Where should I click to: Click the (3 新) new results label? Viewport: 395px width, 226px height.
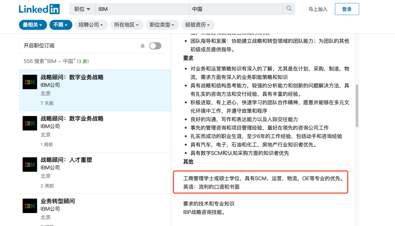pyautogui.click(x=83, y=61)
